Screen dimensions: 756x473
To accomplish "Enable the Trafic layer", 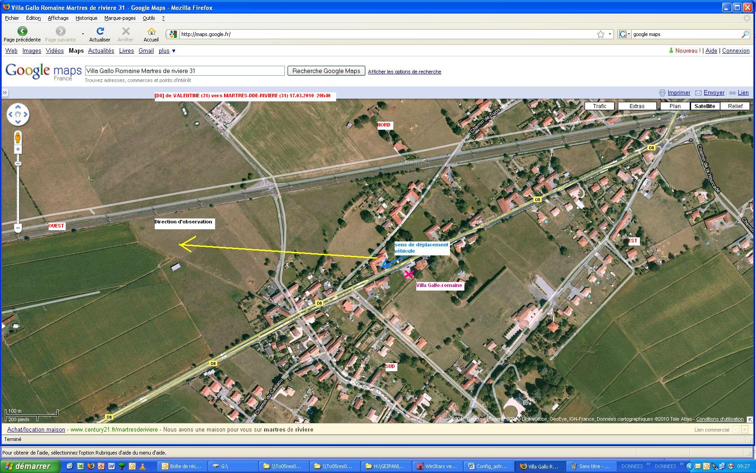I will [599, 106].
